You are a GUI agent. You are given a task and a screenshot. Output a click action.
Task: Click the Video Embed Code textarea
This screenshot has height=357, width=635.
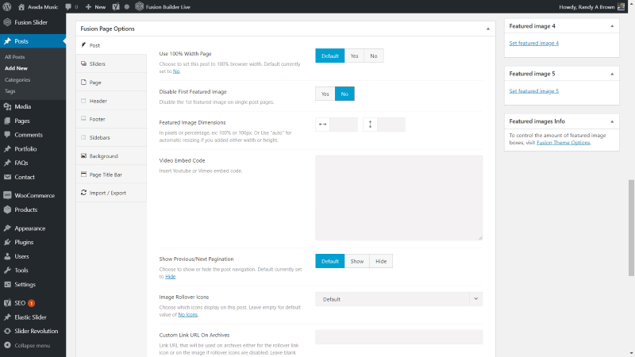(399, 198)
